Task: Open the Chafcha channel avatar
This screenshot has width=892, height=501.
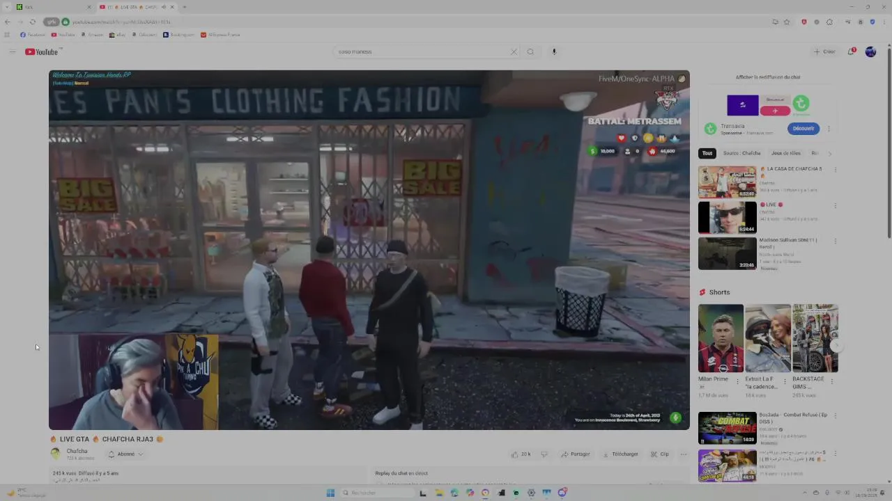Action: (x=55, y=454)
